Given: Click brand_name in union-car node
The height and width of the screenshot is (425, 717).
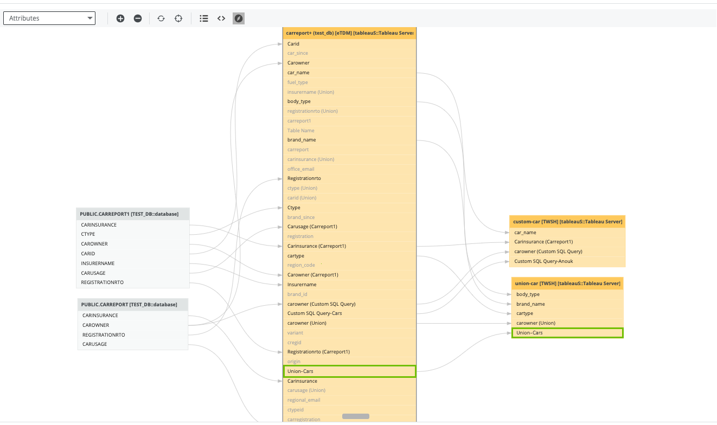Looking at the screenshot, I should click(567, 304).
